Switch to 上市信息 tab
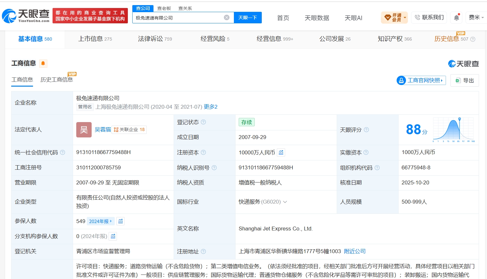Image resolution: width=487 pixels, height=279 pixels. tap(95, 39)
